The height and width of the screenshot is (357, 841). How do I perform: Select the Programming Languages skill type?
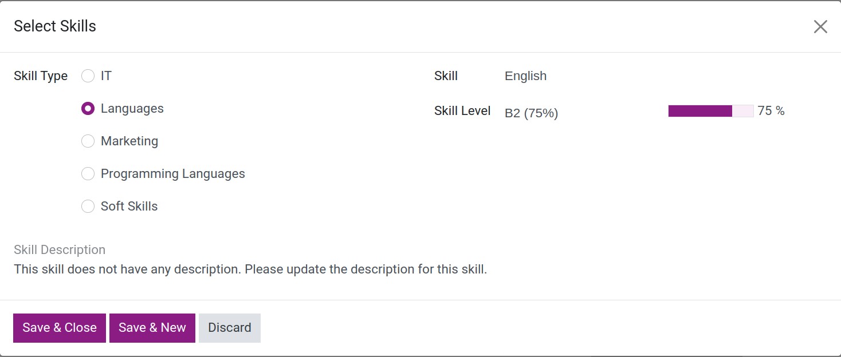88,173
